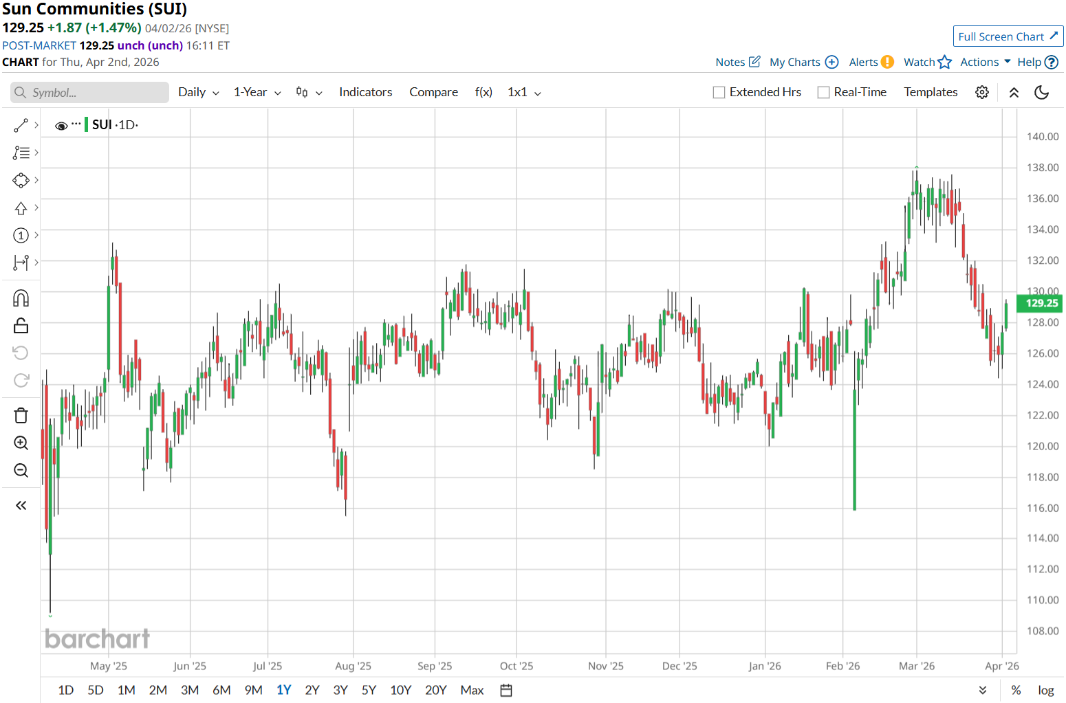Select the 6M time range

coord(221,690)
